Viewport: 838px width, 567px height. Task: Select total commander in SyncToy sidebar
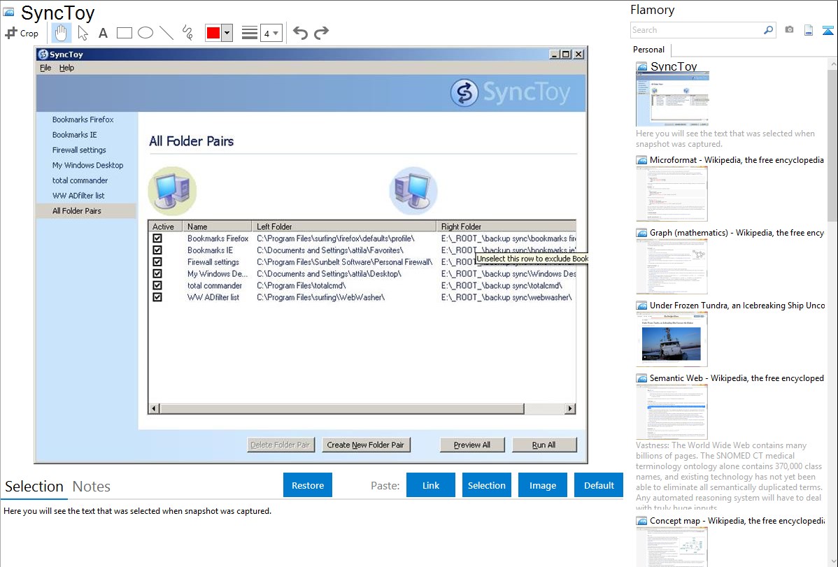(x=80, y=180)
